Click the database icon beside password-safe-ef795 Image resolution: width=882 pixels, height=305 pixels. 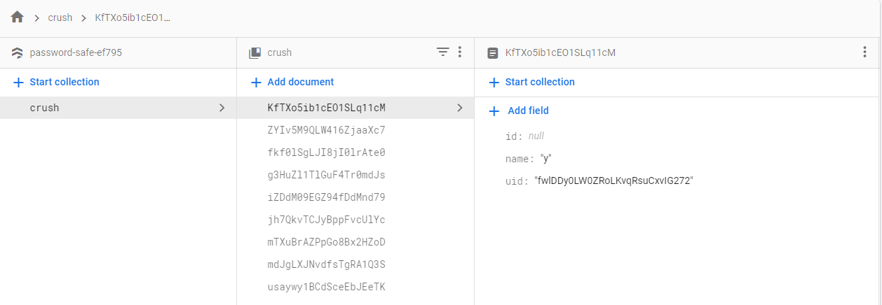click(x=18, y=52)
